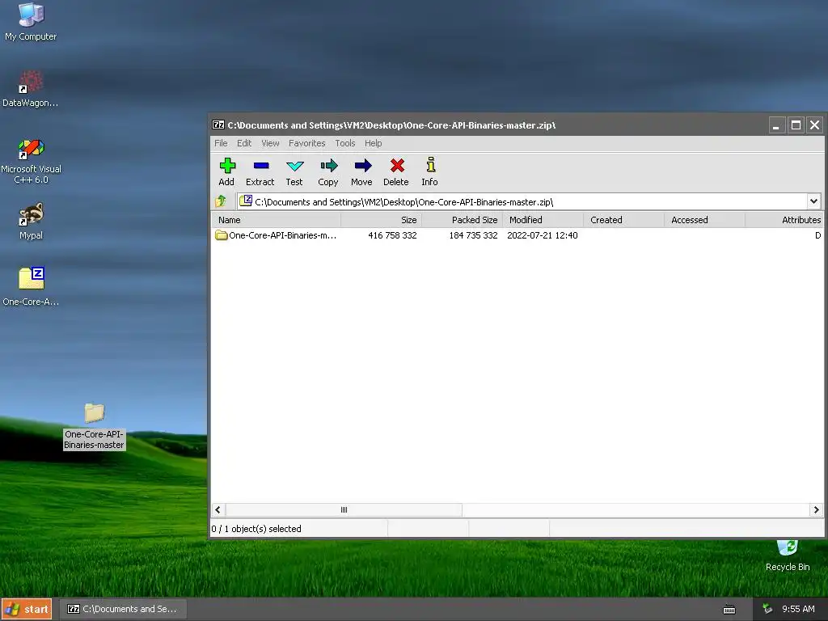Viewport: 828px width, 621px height.
Task: Sort by the Accessed column header
Action: [704, 220]
